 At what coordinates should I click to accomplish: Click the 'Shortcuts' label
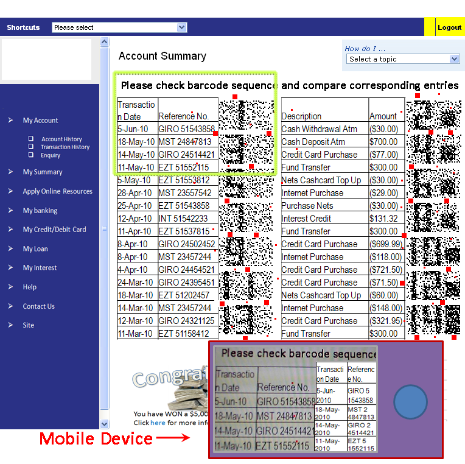[23, 27]
